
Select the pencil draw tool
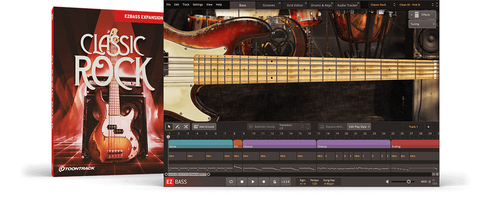tap(177, 127)
